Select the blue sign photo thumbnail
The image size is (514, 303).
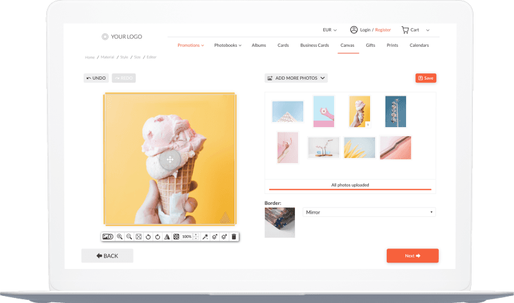(x=395, y=111)
